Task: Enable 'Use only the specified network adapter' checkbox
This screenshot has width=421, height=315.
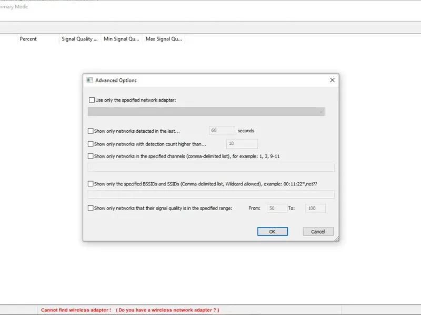Action: pyautogui.click(x=92, y=100)
